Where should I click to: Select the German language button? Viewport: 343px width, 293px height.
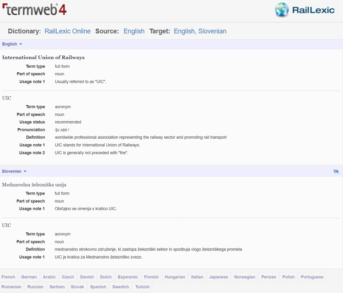29,277
